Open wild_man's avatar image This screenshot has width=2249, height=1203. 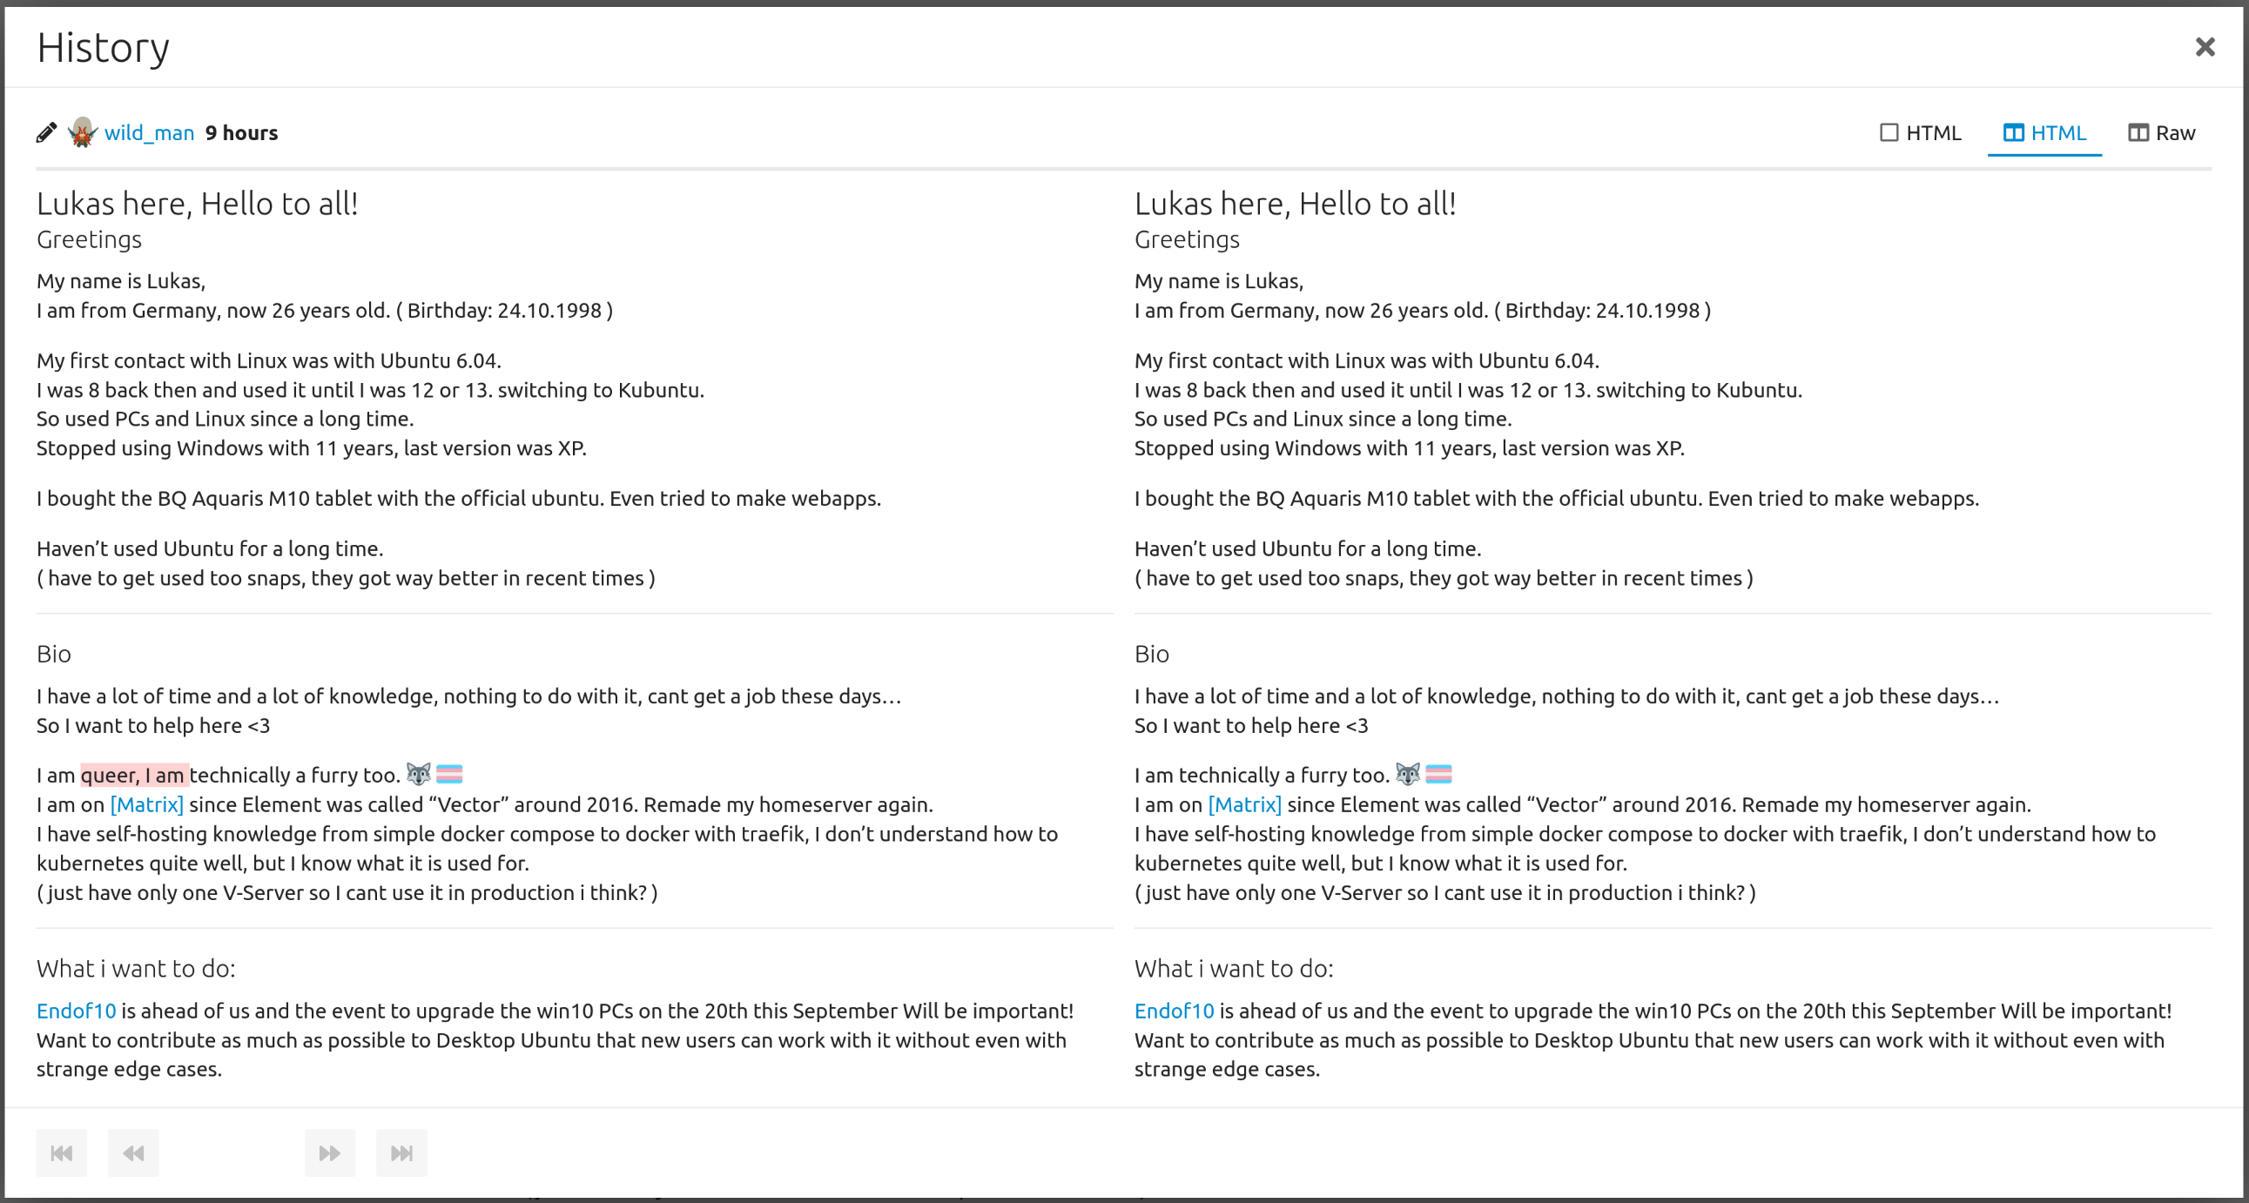(x=82, y=132)
